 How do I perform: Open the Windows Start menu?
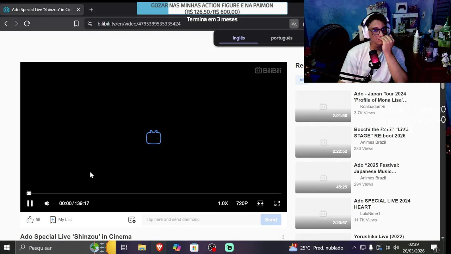[7, 248]
